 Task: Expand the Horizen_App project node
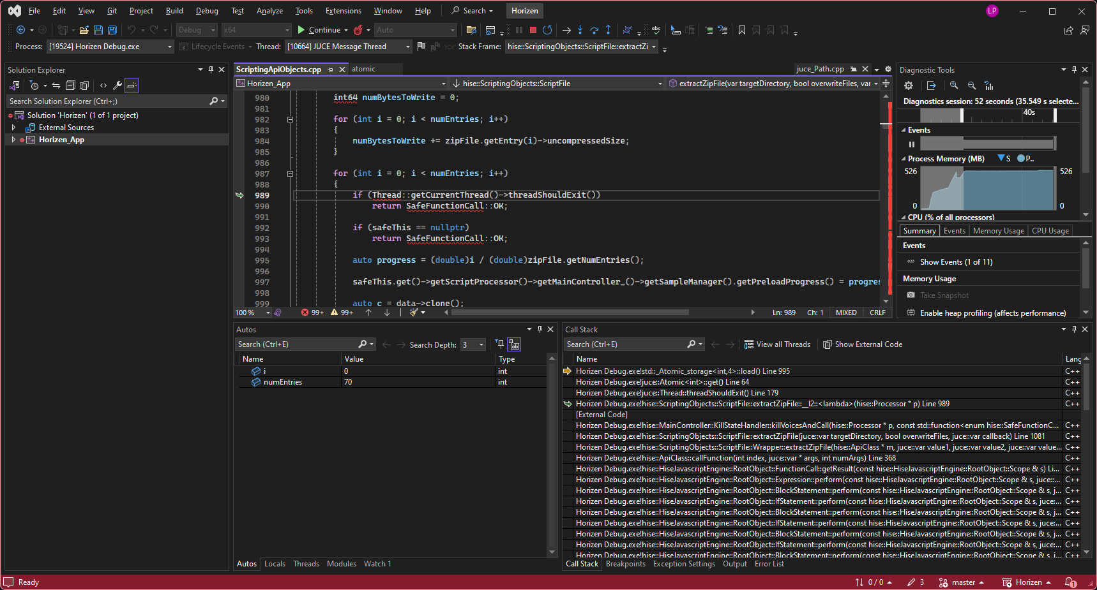pos(13,140)
